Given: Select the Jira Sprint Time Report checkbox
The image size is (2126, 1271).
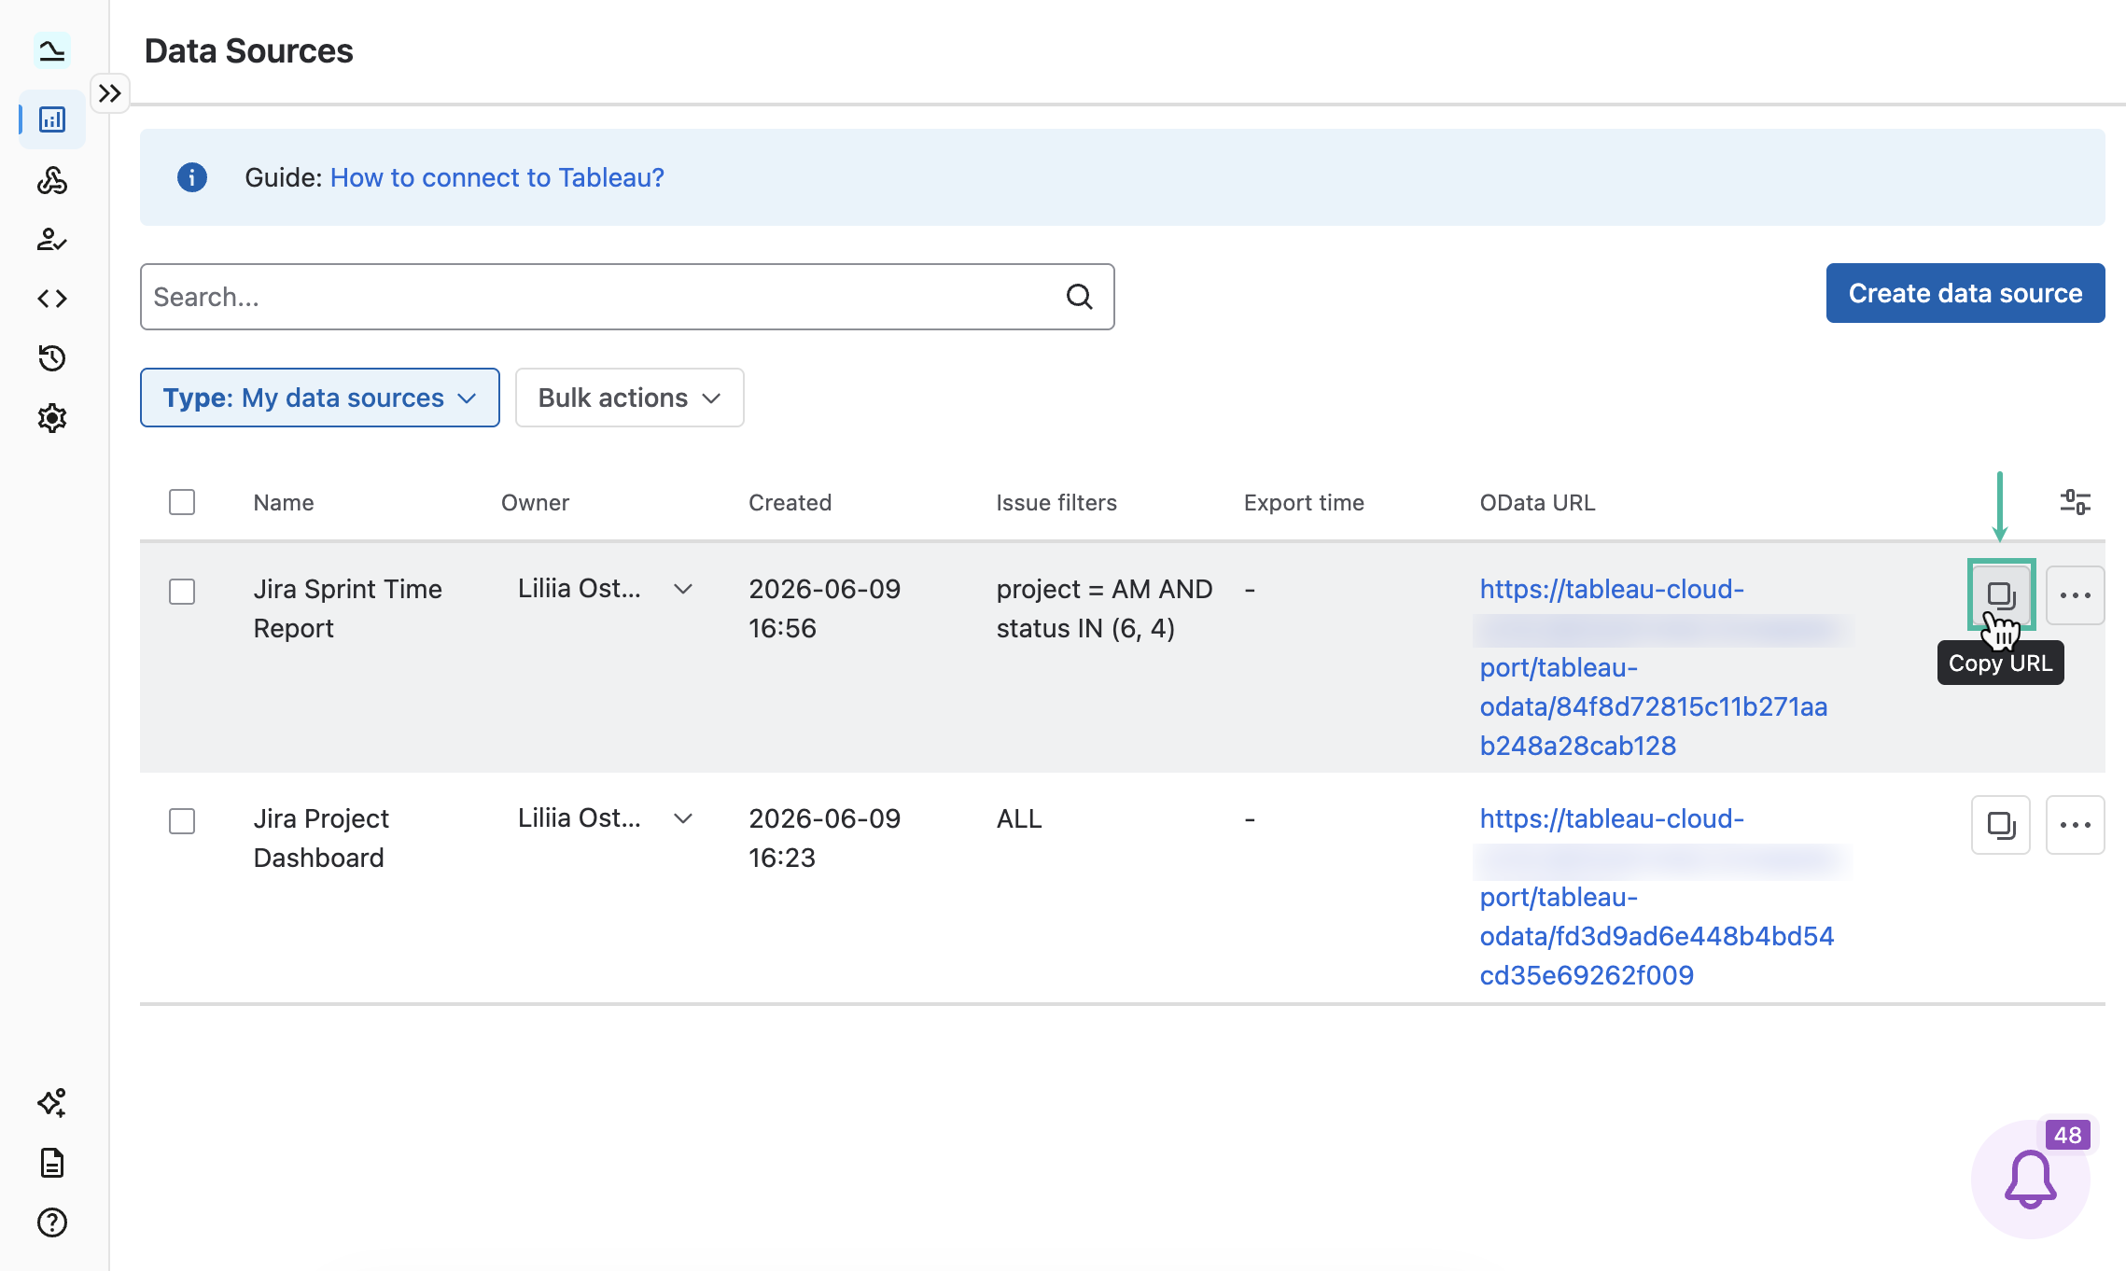Looking at the screenshot, I should point(182,592).
